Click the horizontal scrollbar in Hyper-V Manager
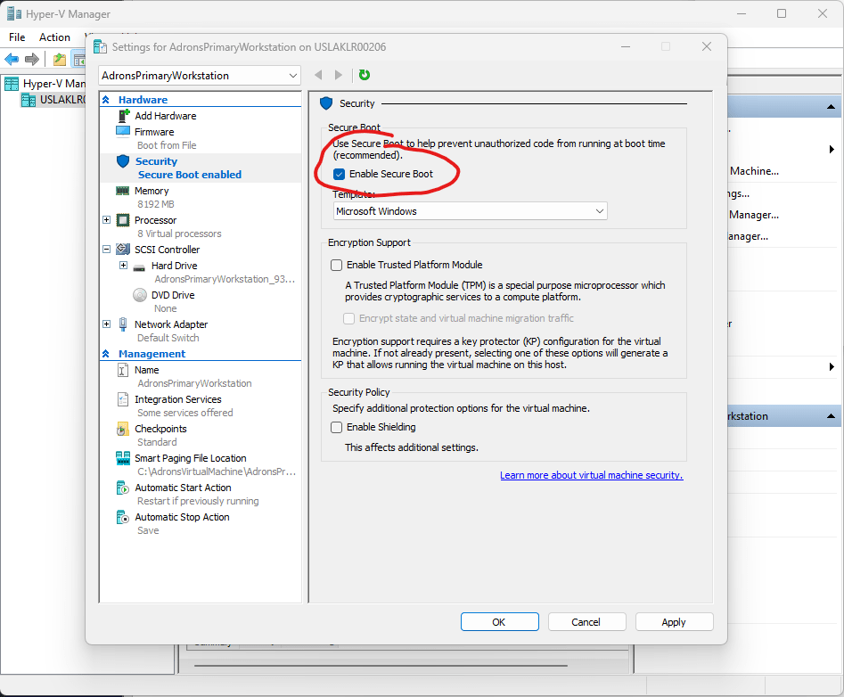844x697 pixels. (x=380, y=666)
